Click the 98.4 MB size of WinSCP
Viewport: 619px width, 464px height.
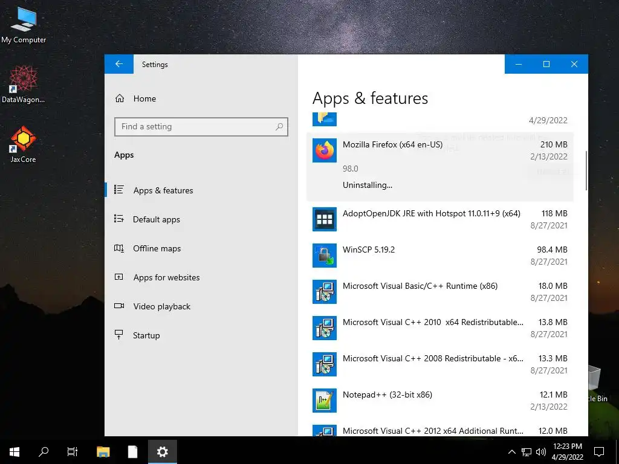[553, 250]
